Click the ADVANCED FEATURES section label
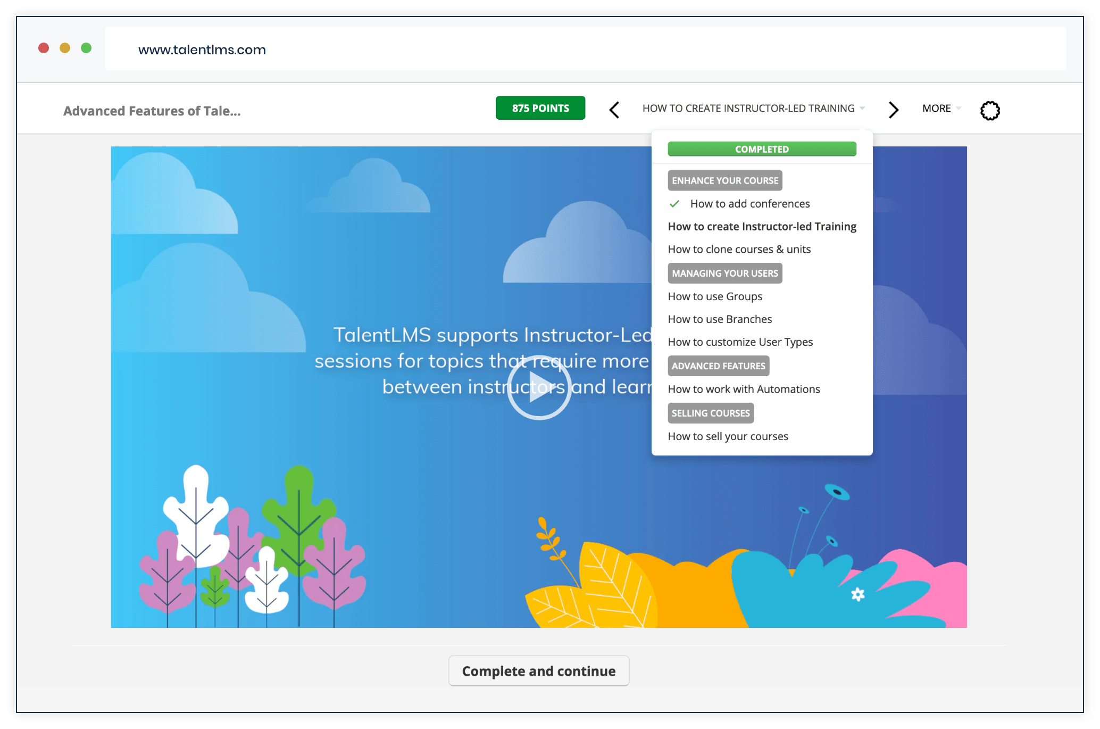Viewport: 1100px width, 729px height. 718,366
